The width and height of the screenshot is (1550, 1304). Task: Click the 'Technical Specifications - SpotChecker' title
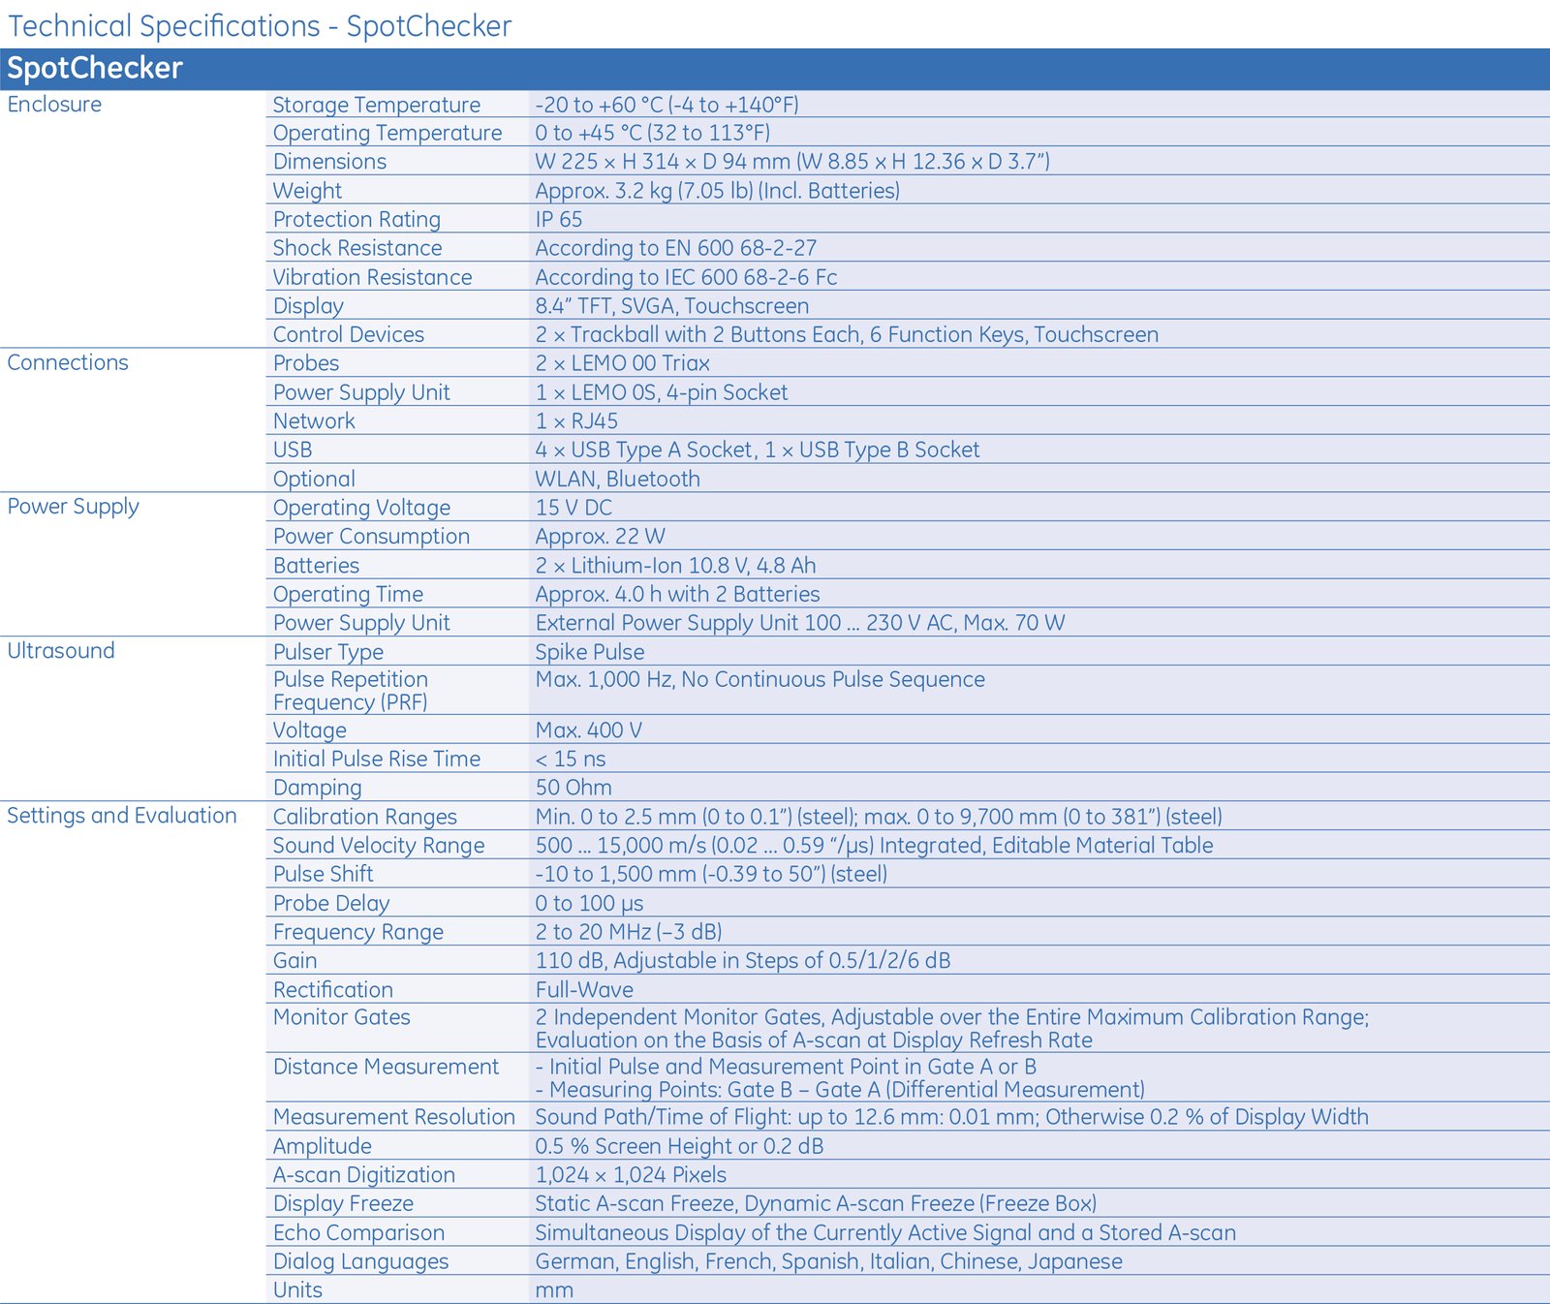pyautogui.click(x=260, y=26)
